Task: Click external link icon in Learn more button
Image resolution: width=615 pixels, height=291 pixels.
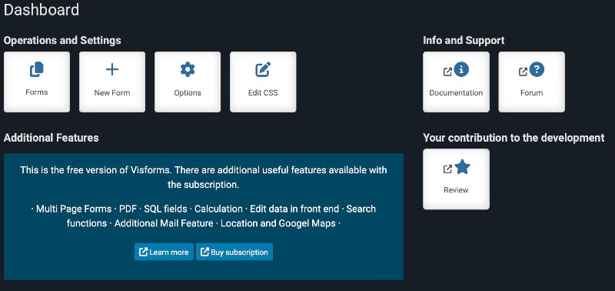Action: pos(144,252)
